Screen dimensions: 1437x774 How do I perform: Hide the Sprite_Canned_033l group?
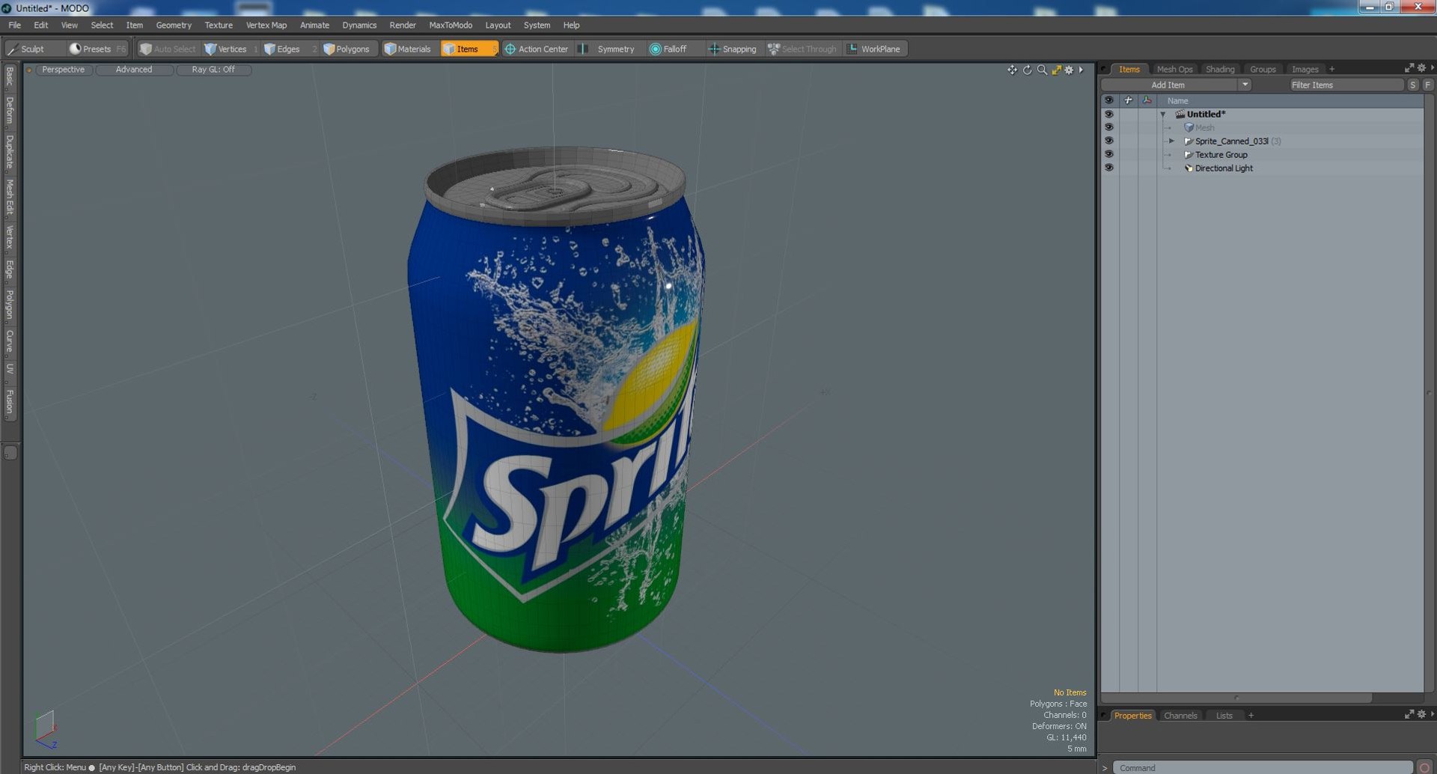(x=1109, y=141)
